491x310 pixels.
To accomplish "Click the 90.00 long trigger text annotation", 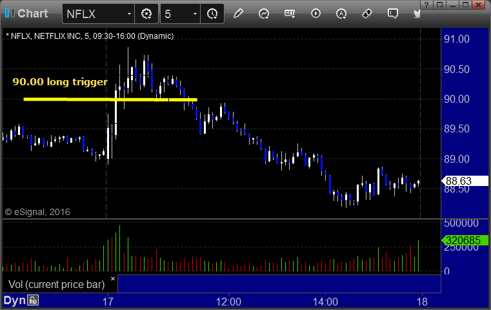I will (60, 82).
